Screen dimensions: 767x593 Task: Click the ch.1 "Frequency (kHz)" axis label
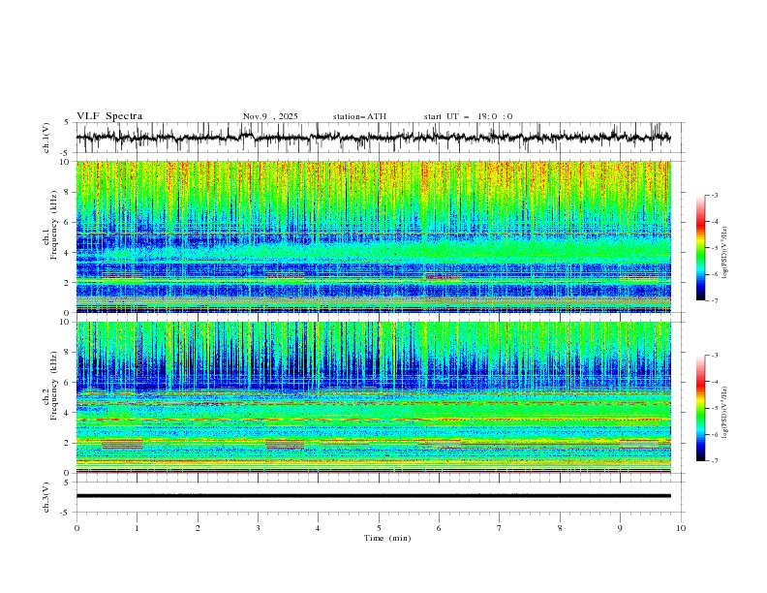(x=54, y=226)
